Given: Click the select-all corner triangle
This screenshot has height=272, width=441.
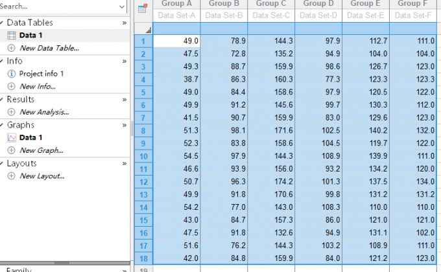Looking at the screenshot, I should (x=149, y=30).
